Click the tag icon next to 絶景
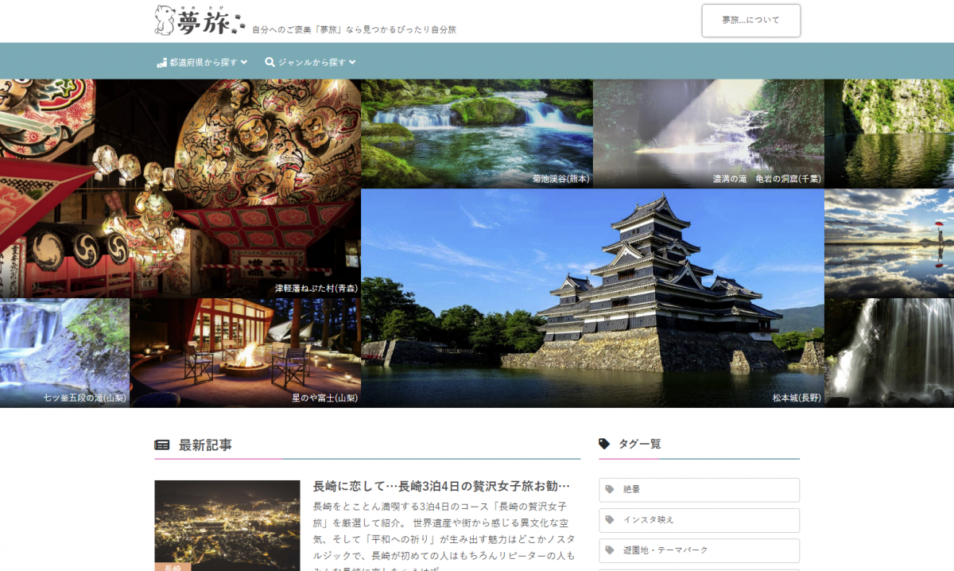This screenshot has height=571, width=954. [610, 490]
